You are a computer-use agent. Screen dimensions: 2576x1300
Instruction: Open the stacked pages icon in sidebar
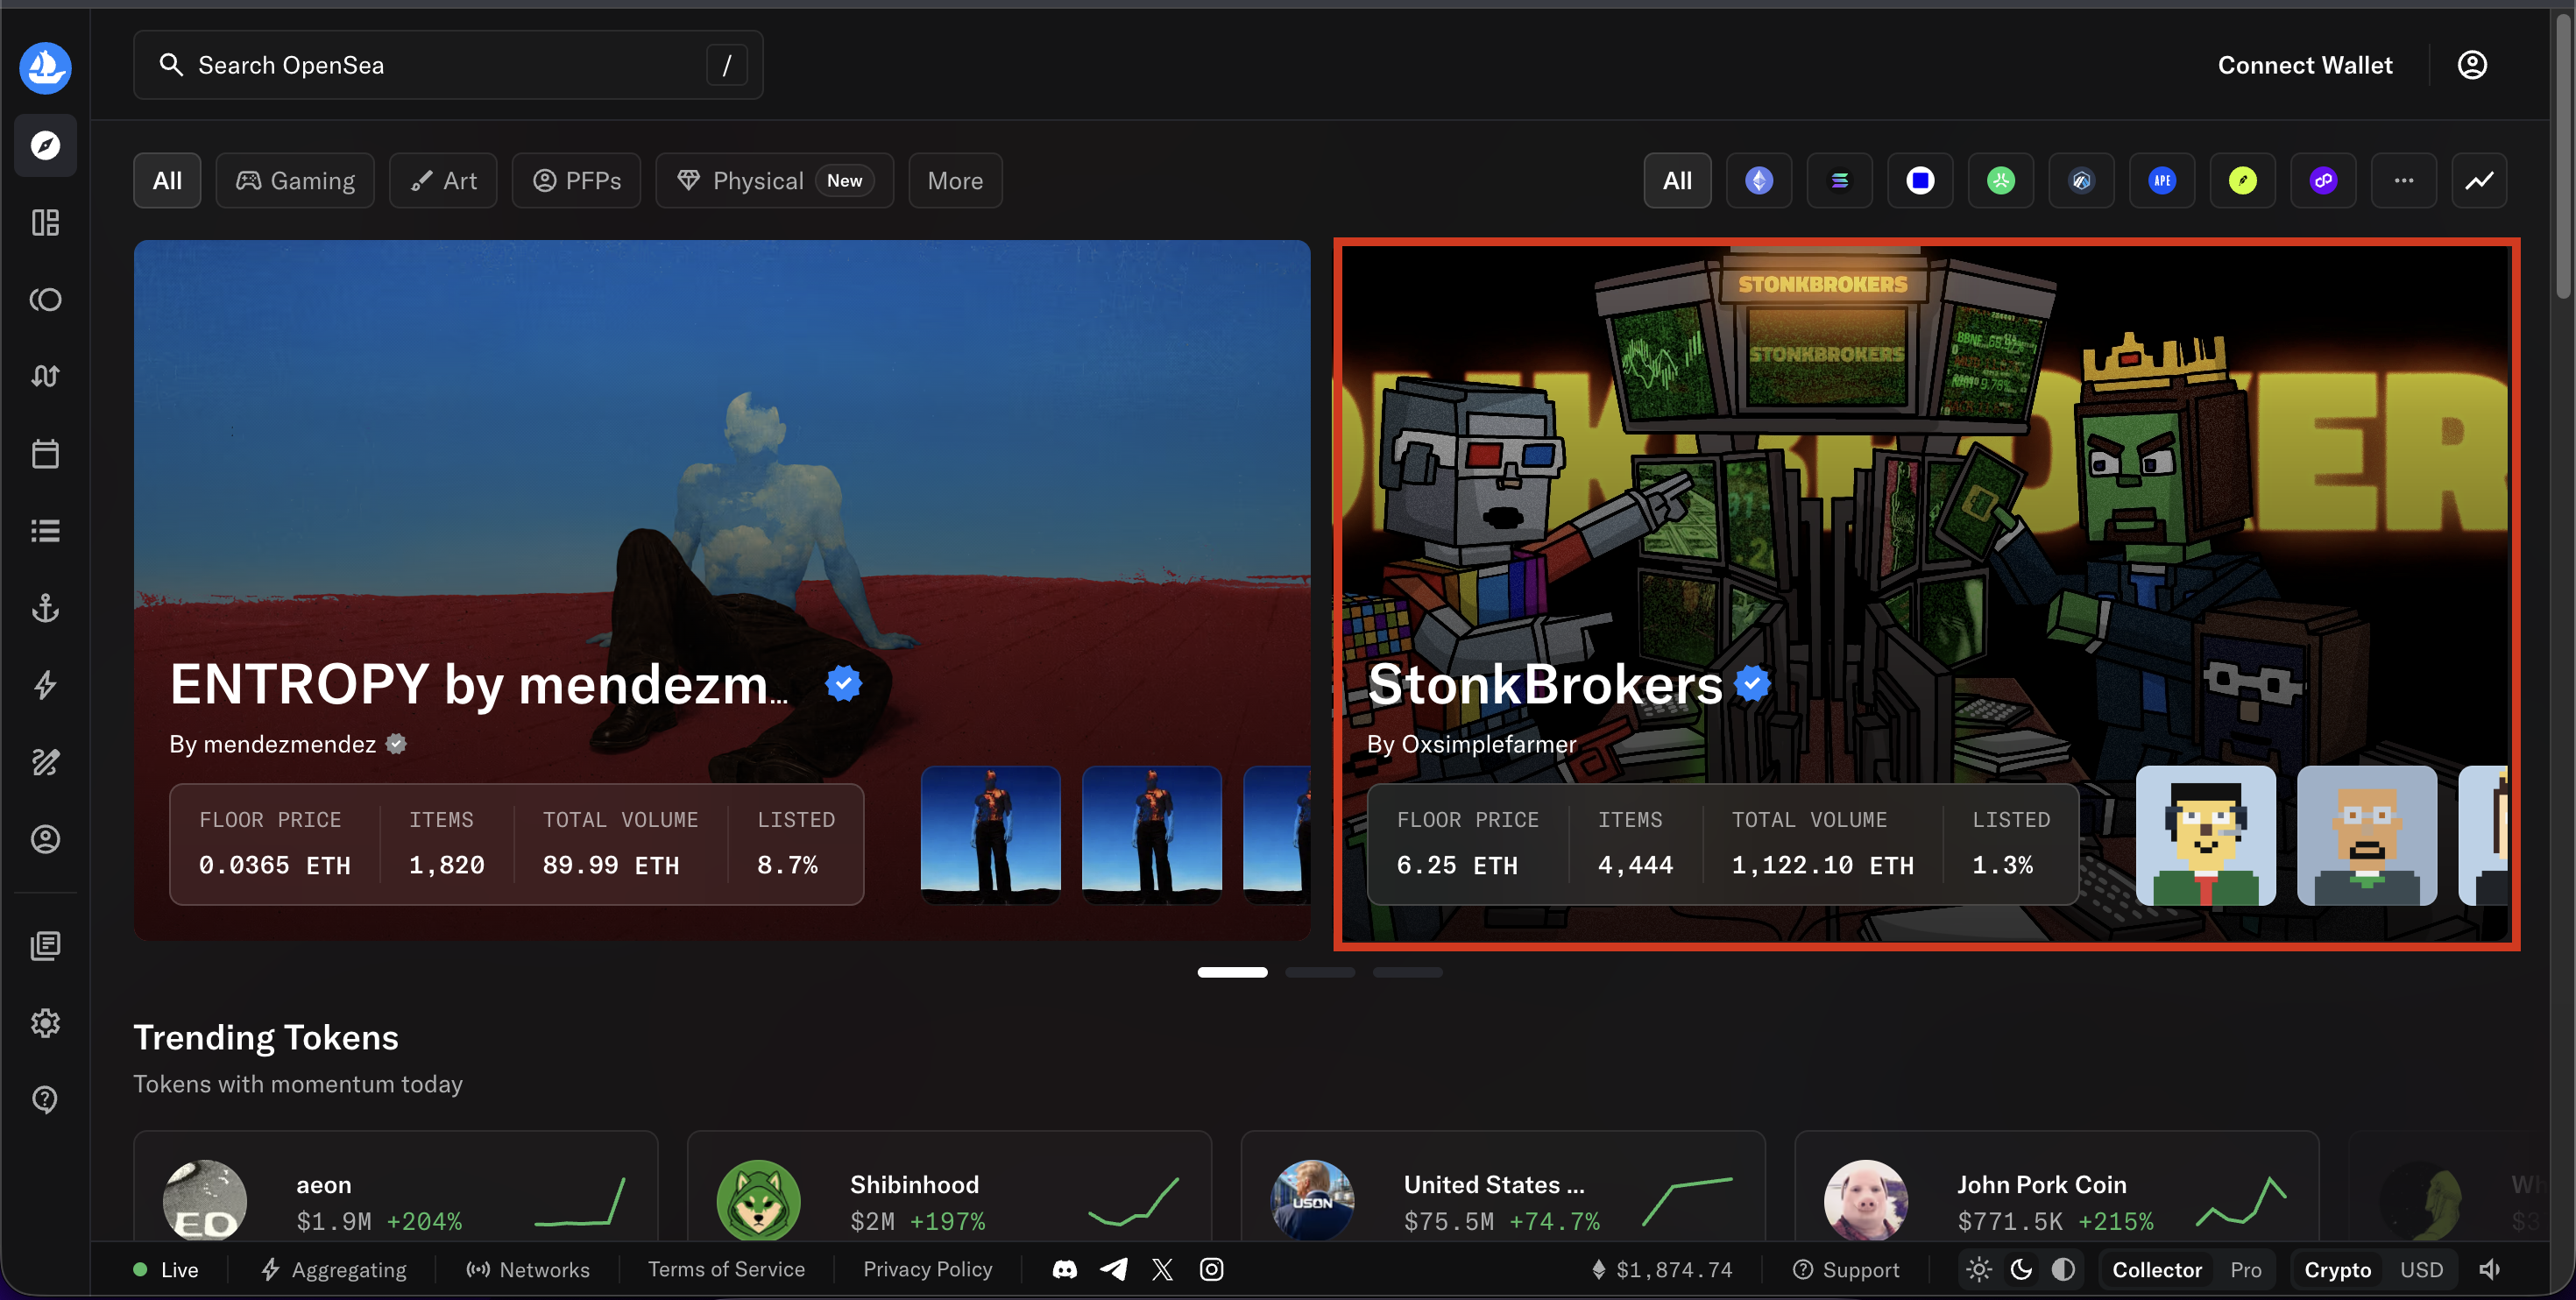click(x=45, y=945)
